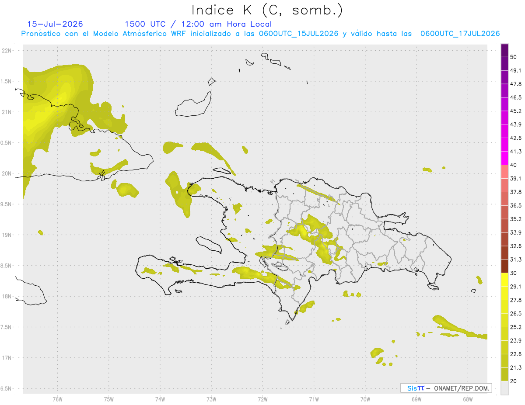Click the '29.1' colorbar label
The width and height of the screenshot is (525, 405).
tap(516, 287)
